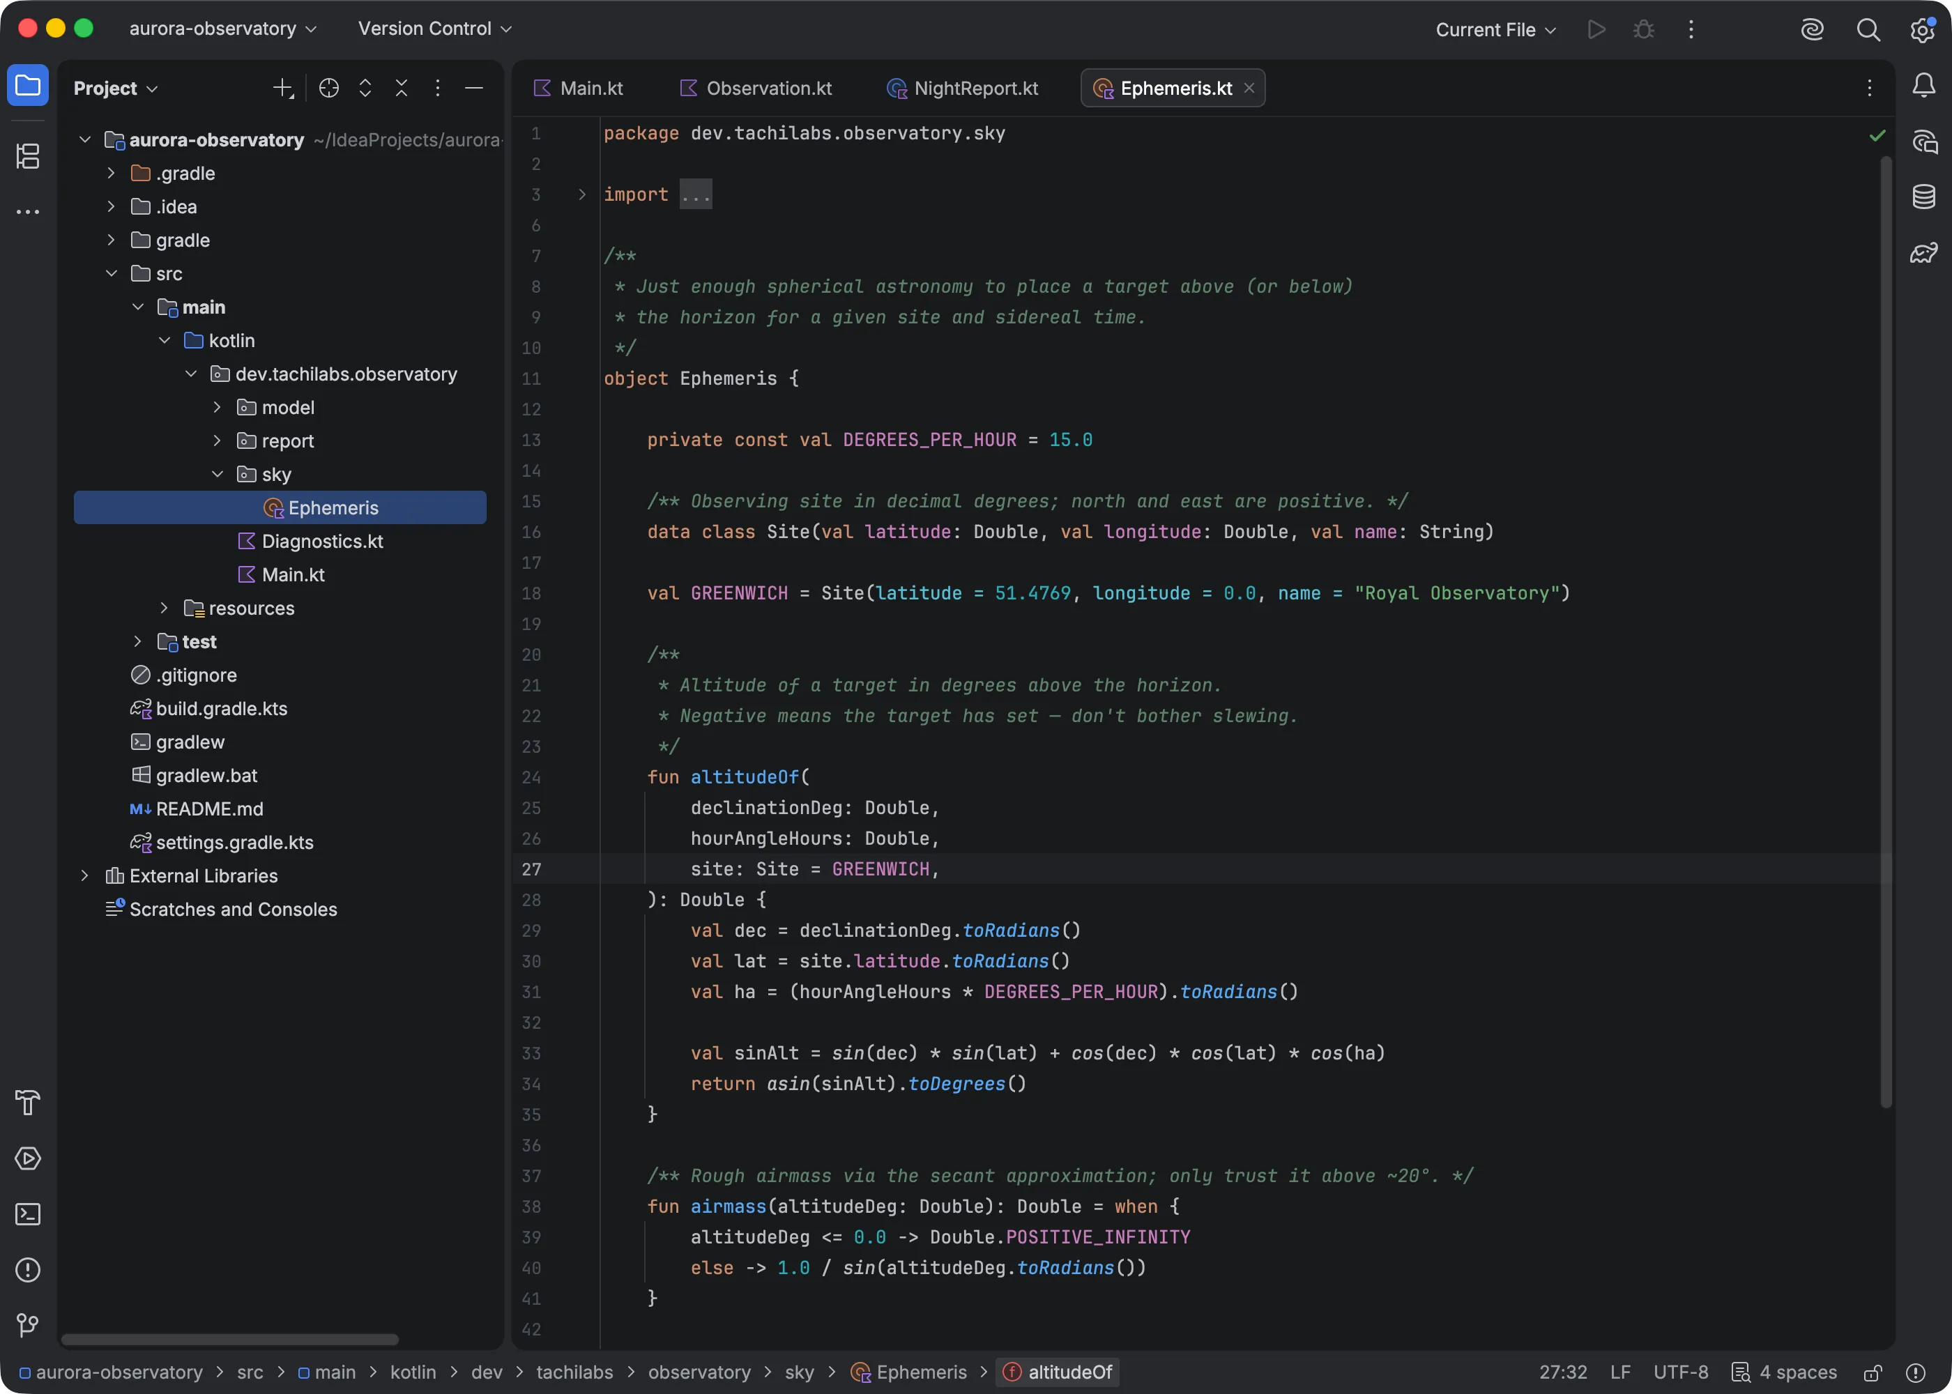1952x1394 pixels.
Task: Expand the model package
Action: [218, 407]
